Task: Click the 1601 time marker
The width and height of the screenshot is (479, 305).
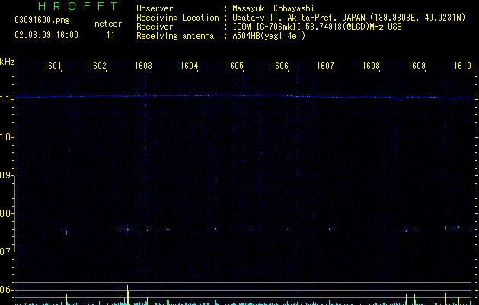Action: pyautogui.click(x=53, y=66)
